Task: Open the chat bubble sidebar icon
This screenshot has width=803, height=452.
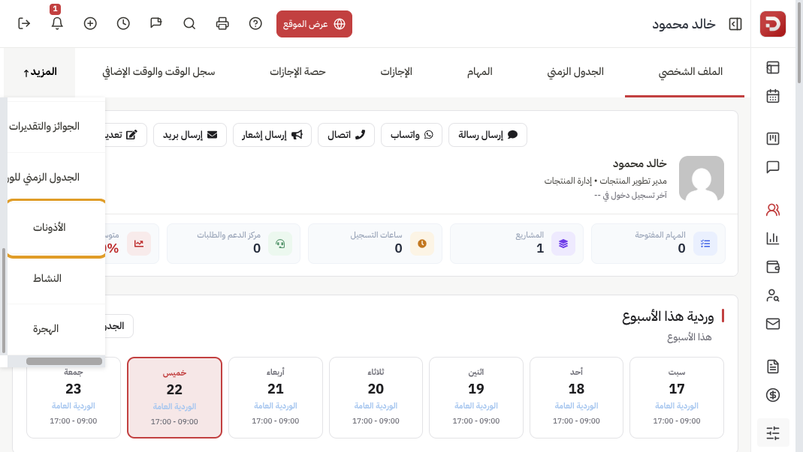Action: tap(773, 167)
